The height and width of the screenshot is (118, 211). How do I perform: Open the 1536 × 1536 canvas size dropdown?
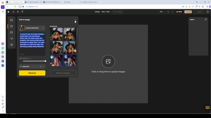coord(106,12)
